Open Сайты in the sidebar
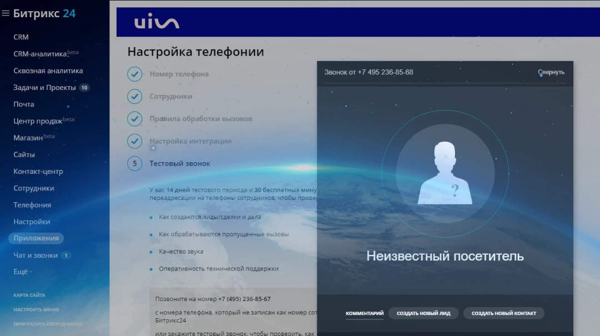This screenshot has height=336, width=600. [x=24, y=154]
